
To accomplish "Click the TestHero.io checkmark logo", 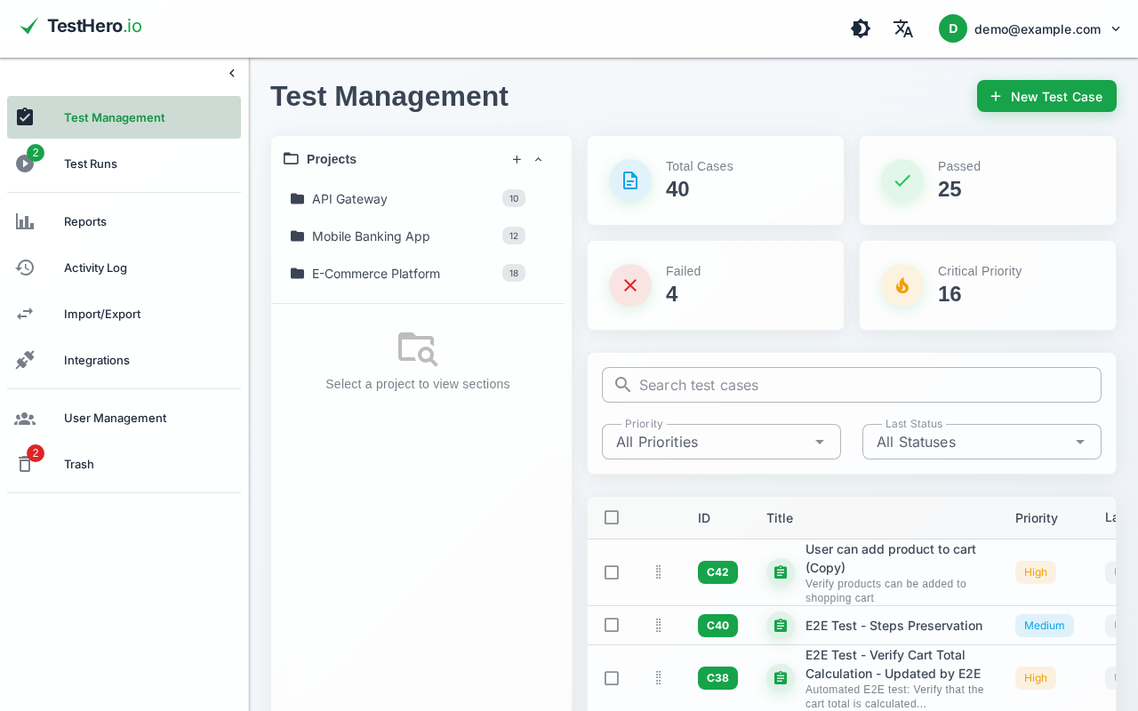I will (x=29, y=26).
